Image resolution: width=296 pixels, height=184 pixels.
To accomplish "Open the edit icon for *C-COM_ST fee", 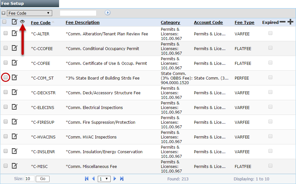I will 14,77.
